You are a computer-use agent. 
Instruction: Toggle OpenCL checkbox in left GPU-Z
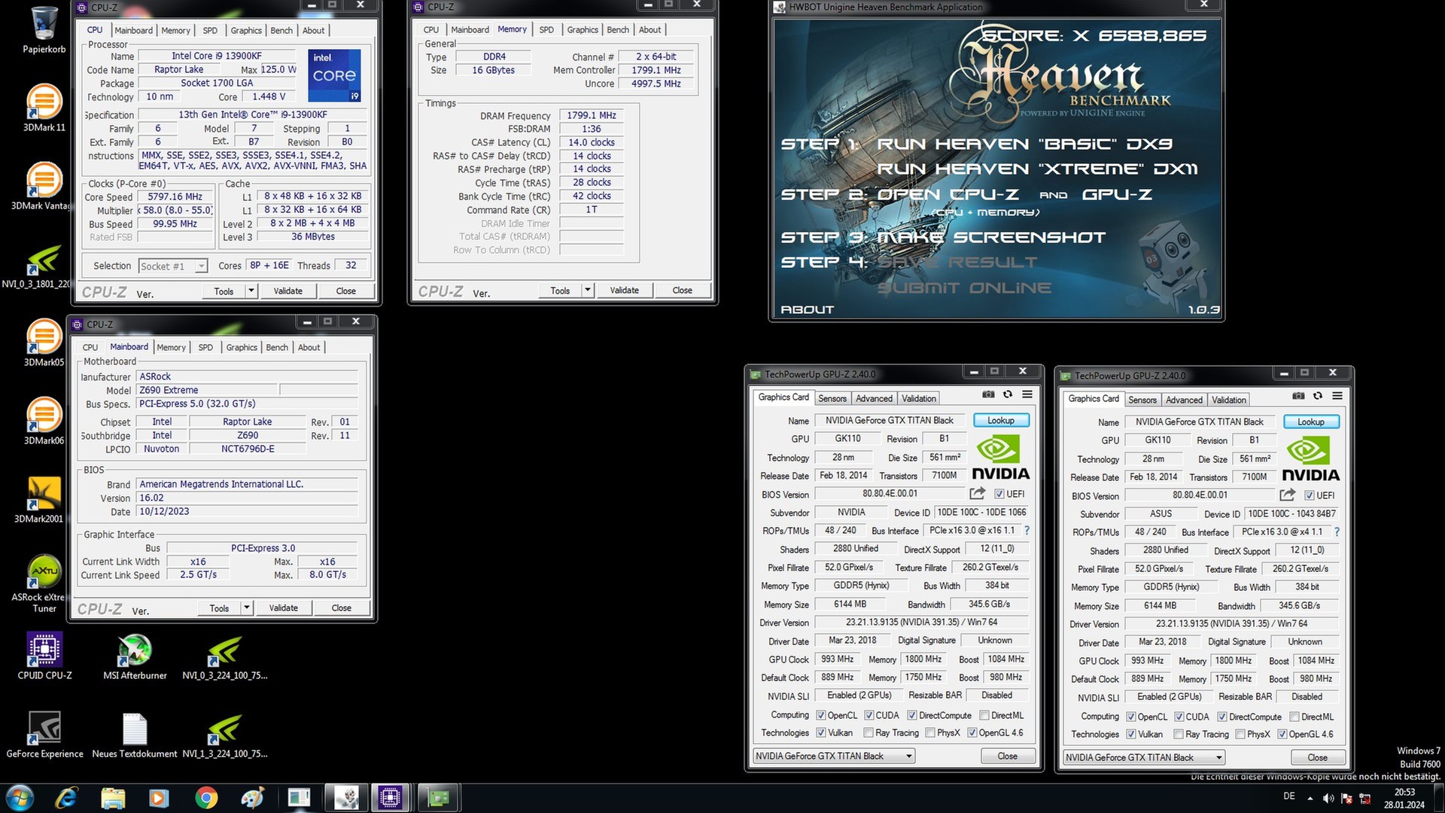[x=821, y=716]
